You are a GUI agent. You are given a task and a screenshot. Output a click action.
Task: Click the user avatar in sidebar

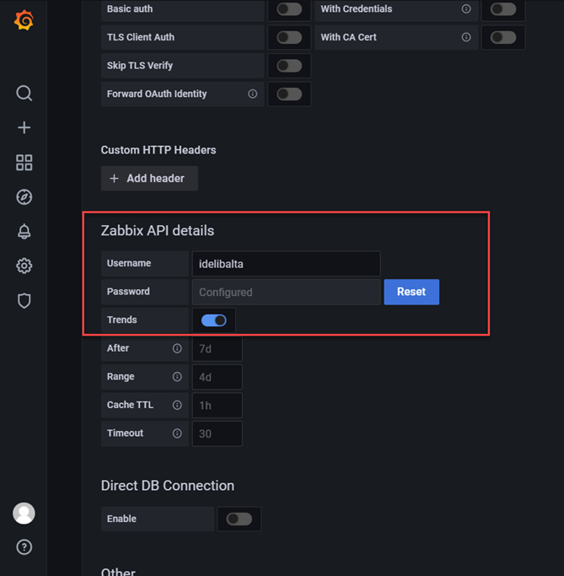pyautogui.click(x=24, y=512)
